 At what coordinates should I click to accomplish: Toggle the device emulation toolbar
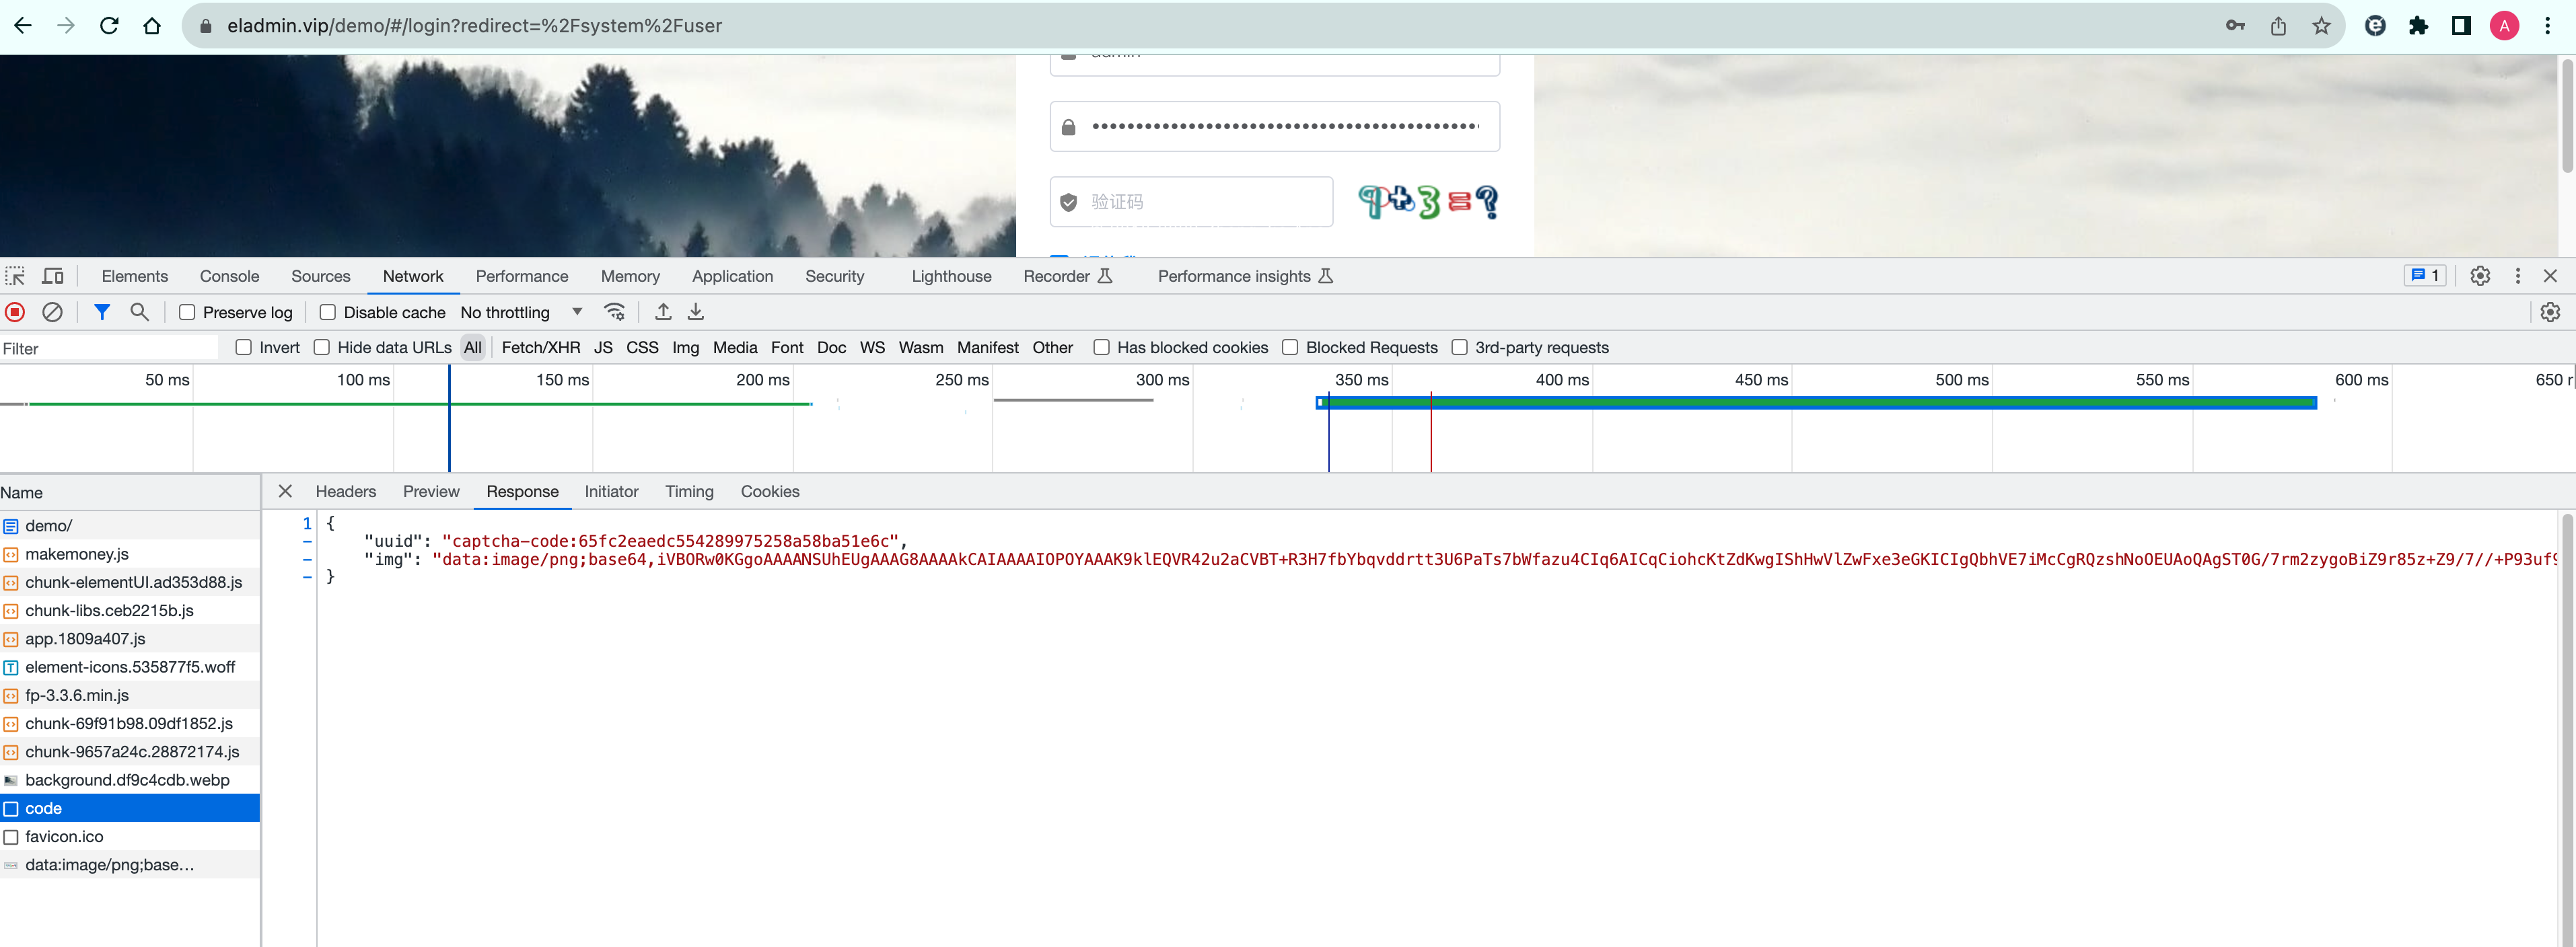tap(53, 276)
